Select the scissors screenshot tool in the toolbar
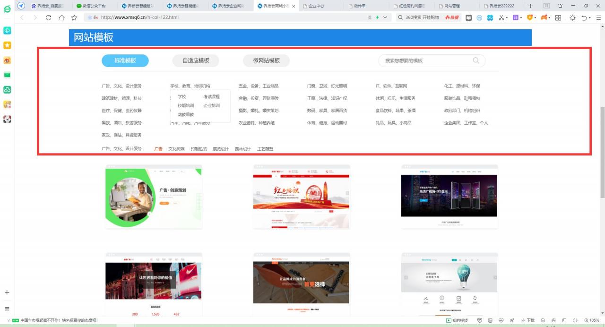605x327 pixels. [x=501, y=17]
